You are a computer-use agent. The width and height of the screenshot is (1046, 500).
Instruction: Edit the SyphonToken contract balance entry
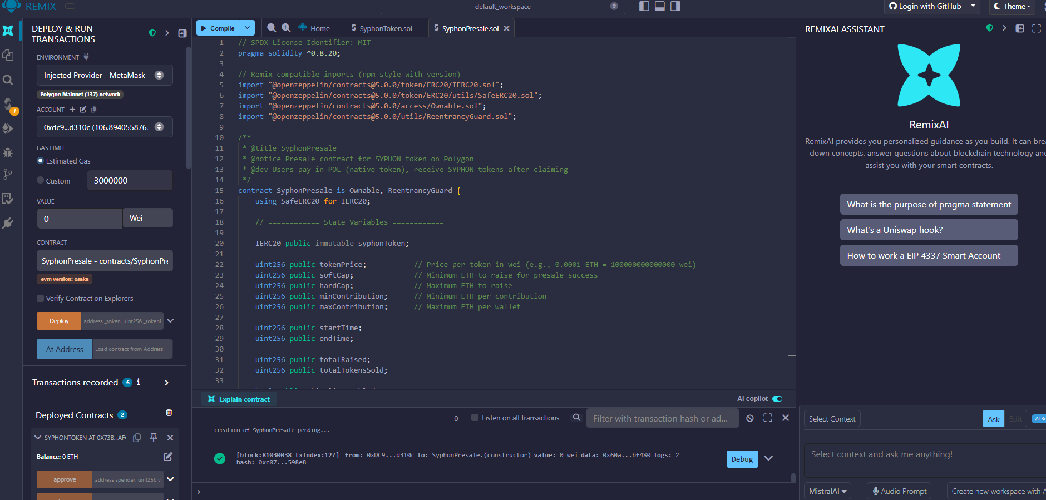click(x=168, y=457)
